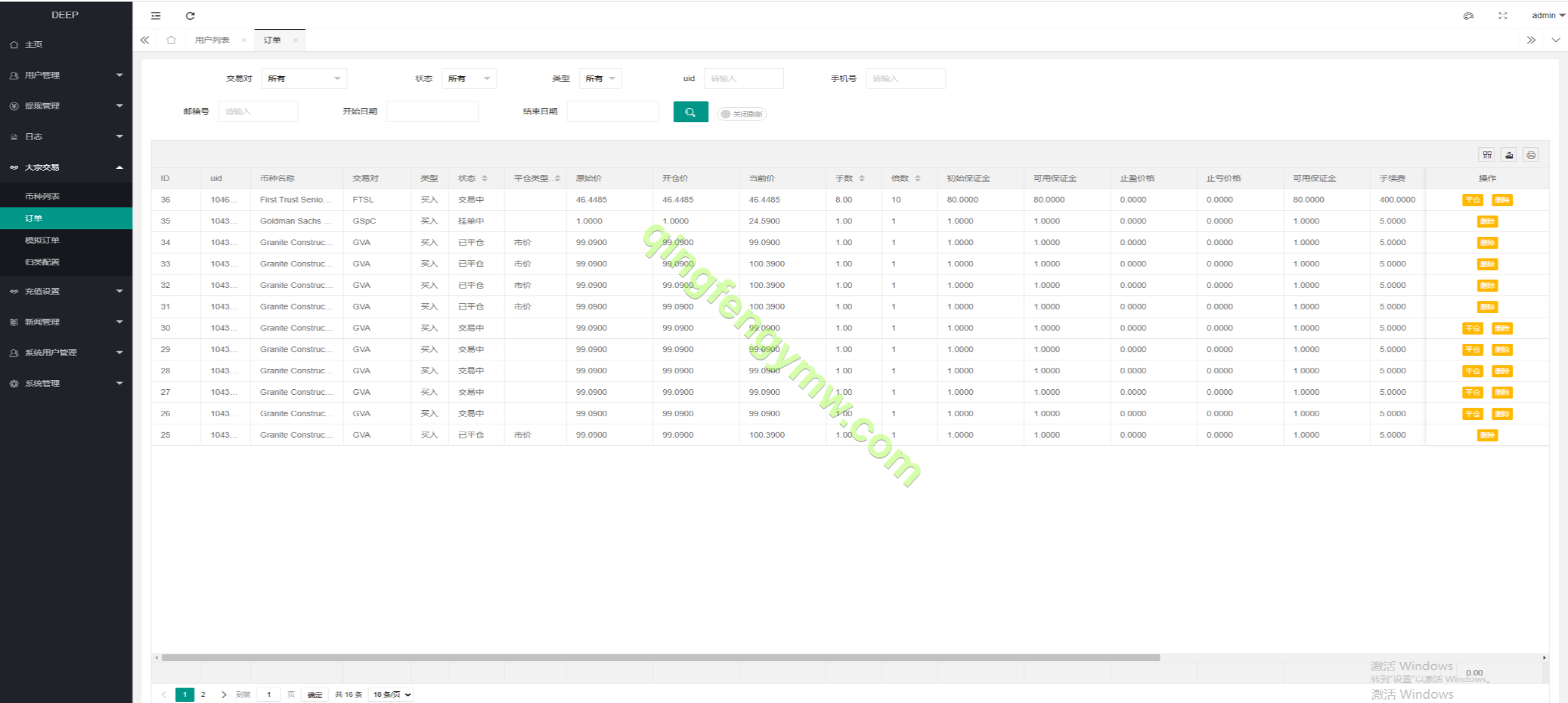Click the home tab icon
The height and width of the screenshot is (703, 1568).
pos(171,41)
